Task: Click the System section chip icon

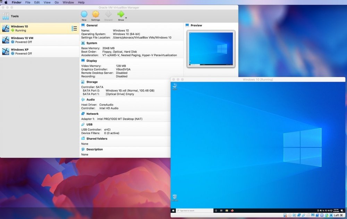Action: pos(83,43)
